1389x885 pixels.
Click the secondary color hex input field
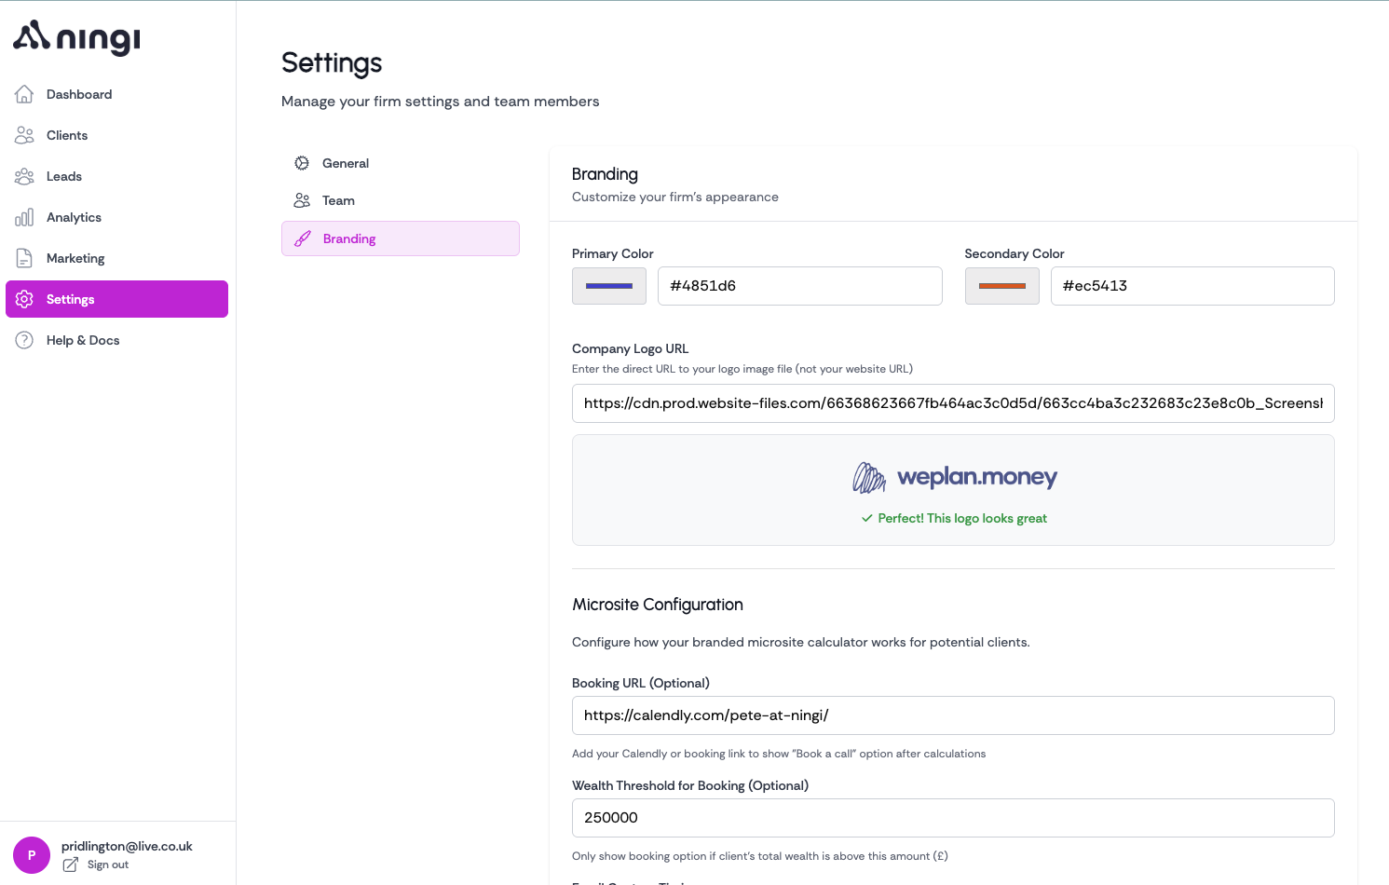tap(1192, 286)
